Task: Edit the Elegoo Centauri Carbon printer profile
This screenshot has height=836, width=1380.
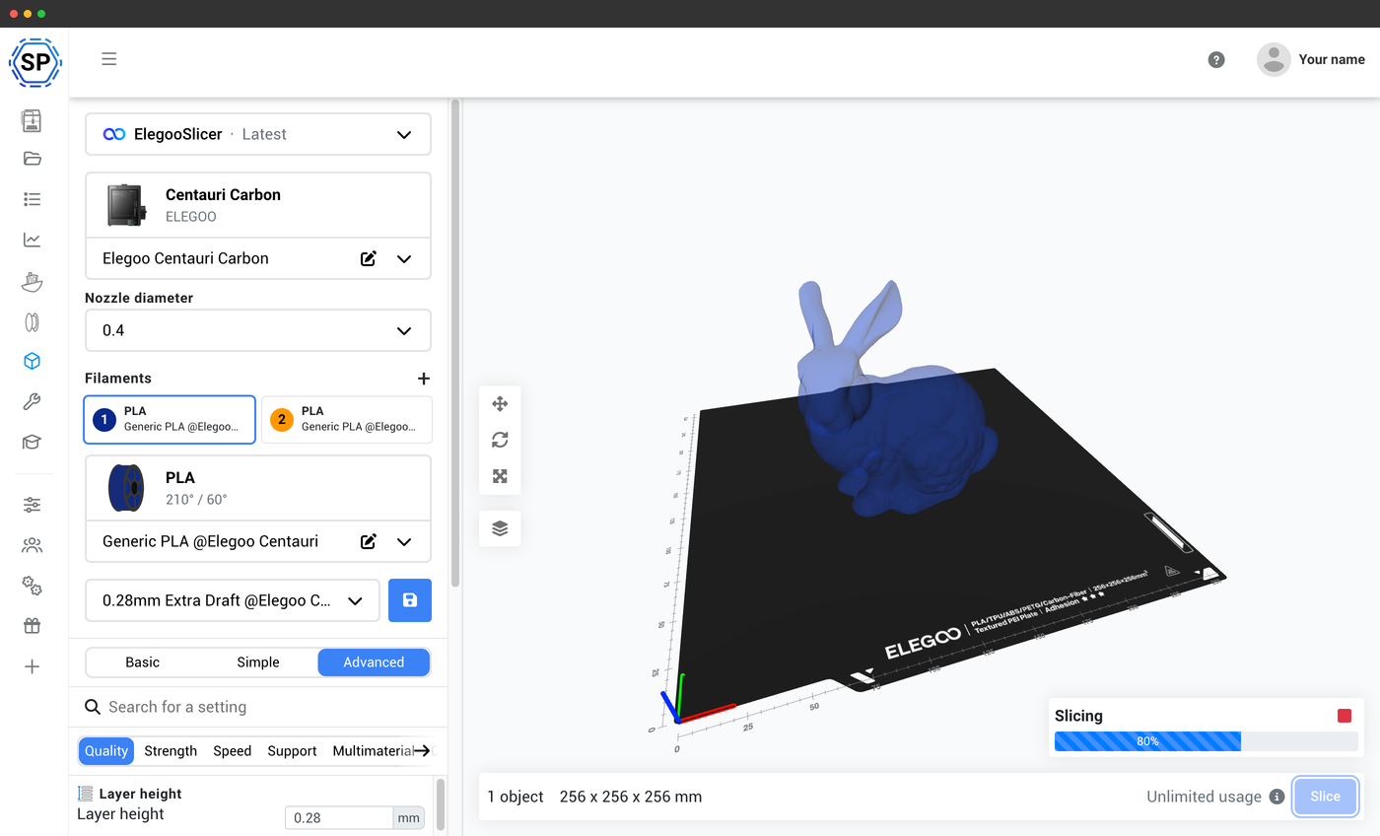Action: [369, 258]
